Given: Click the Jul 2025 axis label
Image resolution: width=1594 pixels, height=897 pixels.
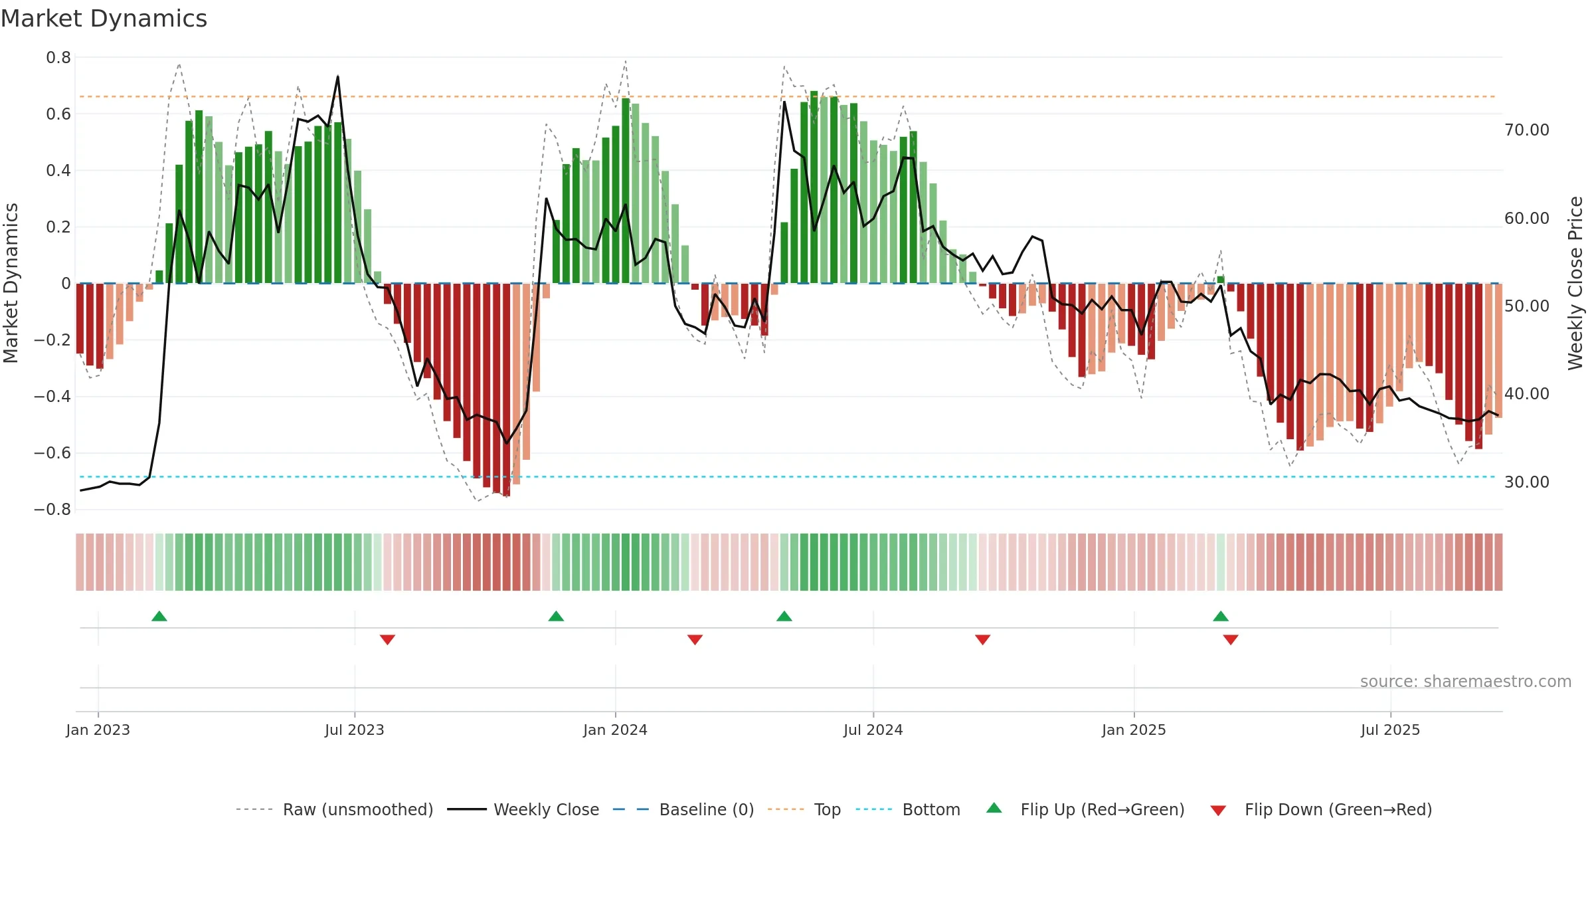Looking at the screenshot, I should pos(1391,730).
